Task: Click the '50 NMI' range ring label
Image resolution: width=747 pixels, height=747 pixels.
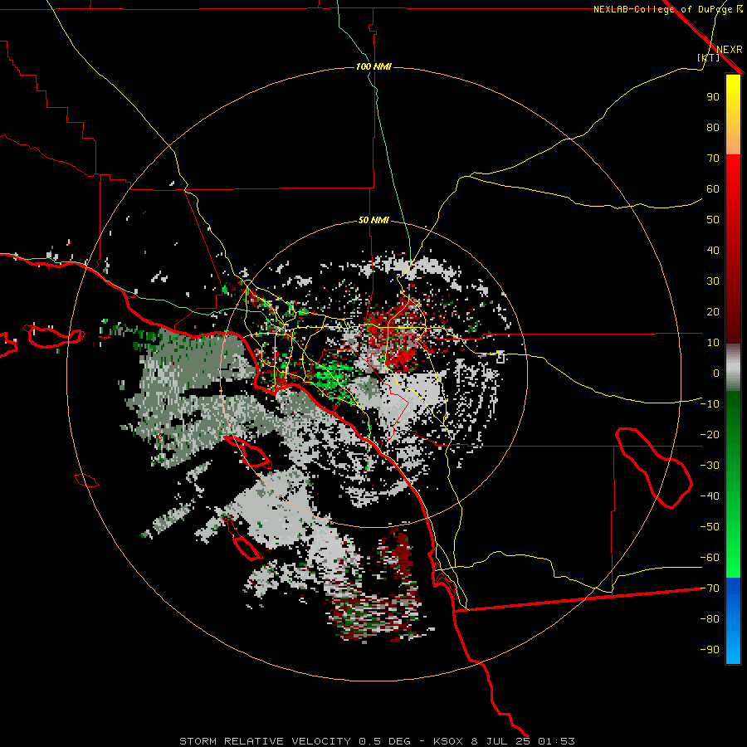Action: coord(373,220)
